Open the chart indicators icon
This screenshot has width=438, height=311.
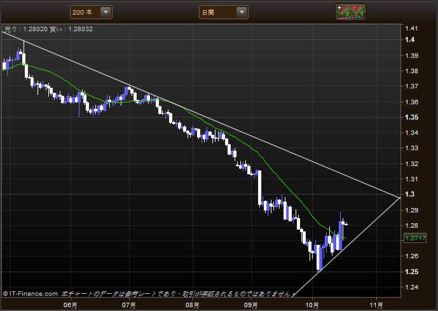point(351,12)
